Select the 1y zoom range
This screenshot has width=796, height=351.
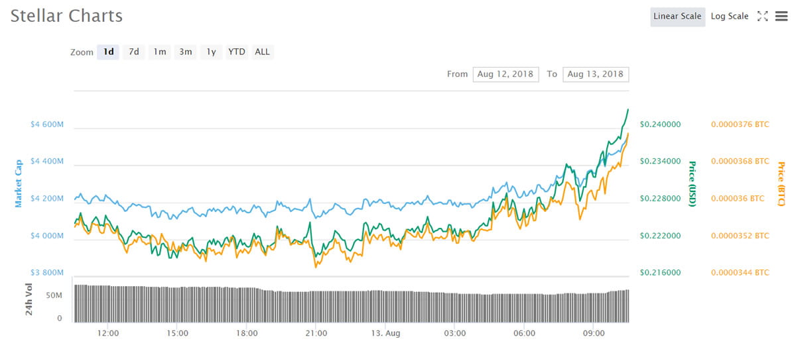[x=211, y=52]
